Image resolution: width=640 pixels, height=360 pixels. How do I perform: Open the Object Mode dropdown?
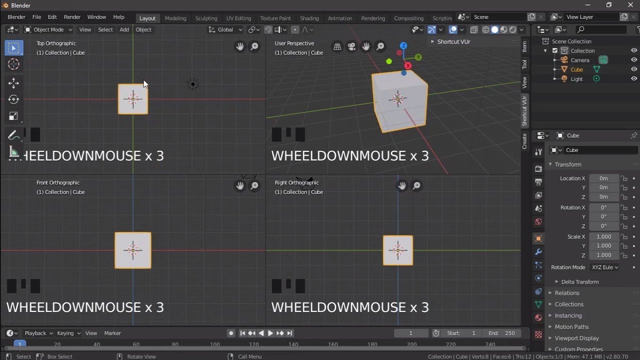[x=48, y=29]
